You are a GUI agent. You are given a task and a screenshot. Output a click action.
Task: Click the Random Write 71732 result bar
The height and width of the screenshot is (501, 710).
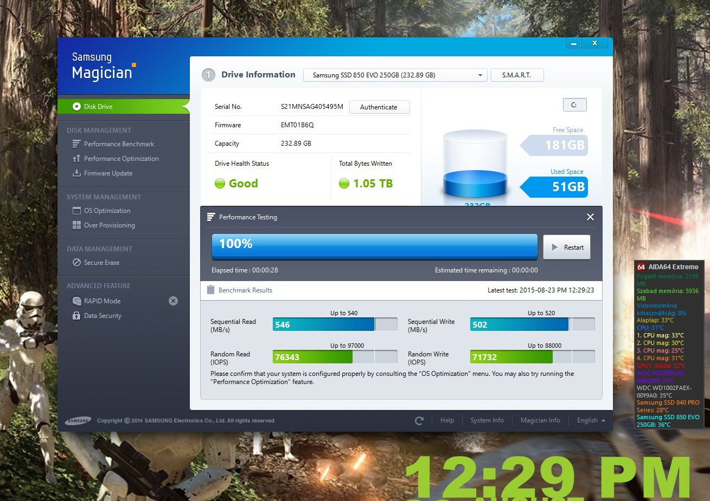click(x=532, y=357)
